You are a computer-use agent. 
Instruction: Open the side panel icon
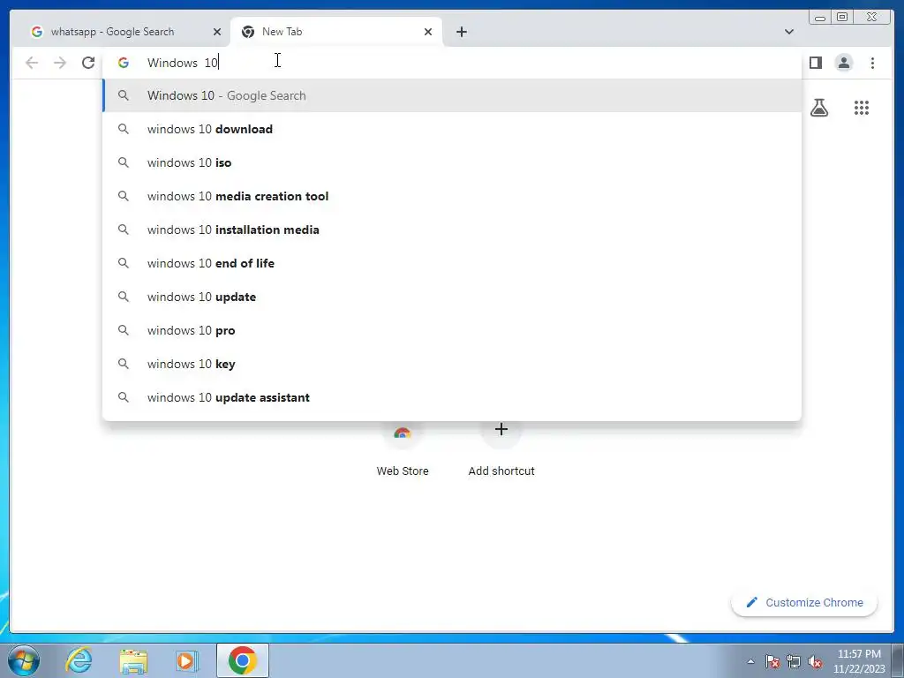(x=815, y=63)
